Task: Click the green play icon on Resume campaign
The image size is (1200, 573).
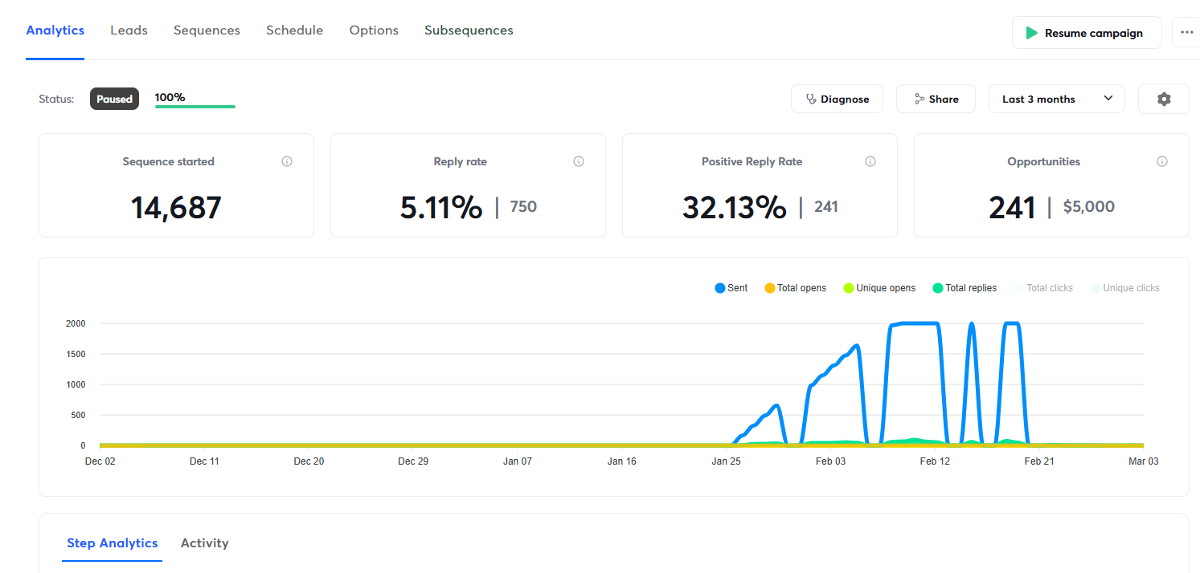Action: coord(1031,33)
